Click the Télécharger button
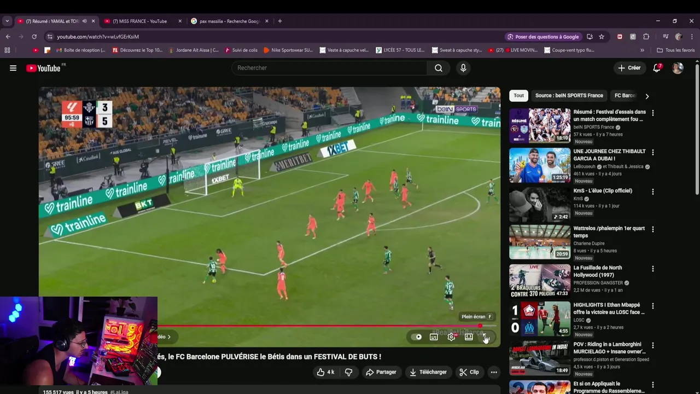This screenshot has height=394, width=700. click(428, 372)
